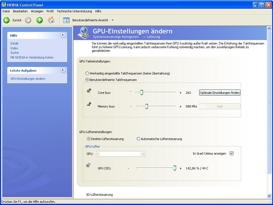Click the GPU (3D) fan icon
Image resolution: width=273 pixels, height=205 pixels.
click(x=88, y=165)
